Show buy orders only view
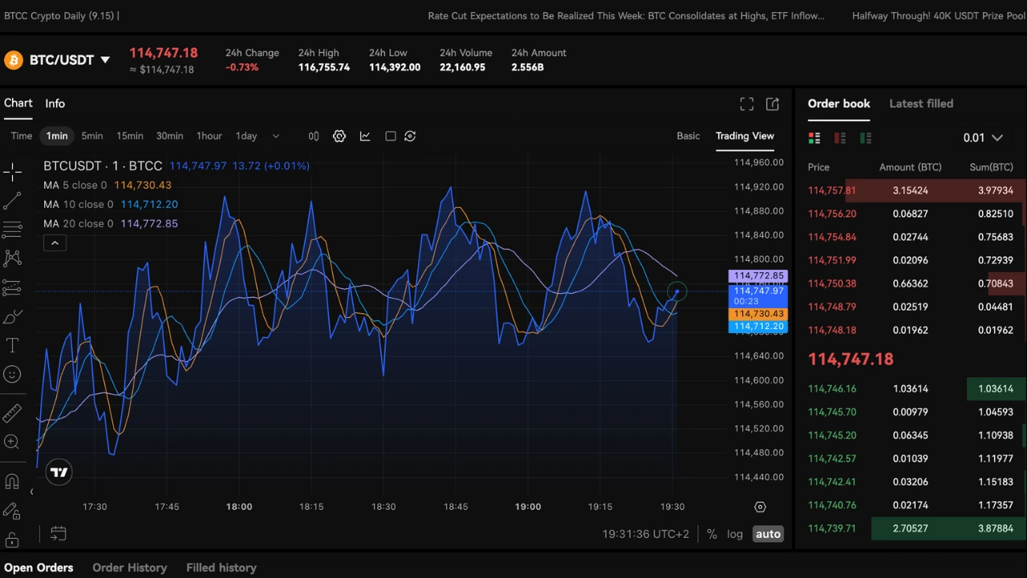The height and width of the screenshot is (578, 1027). pos(866,138)
